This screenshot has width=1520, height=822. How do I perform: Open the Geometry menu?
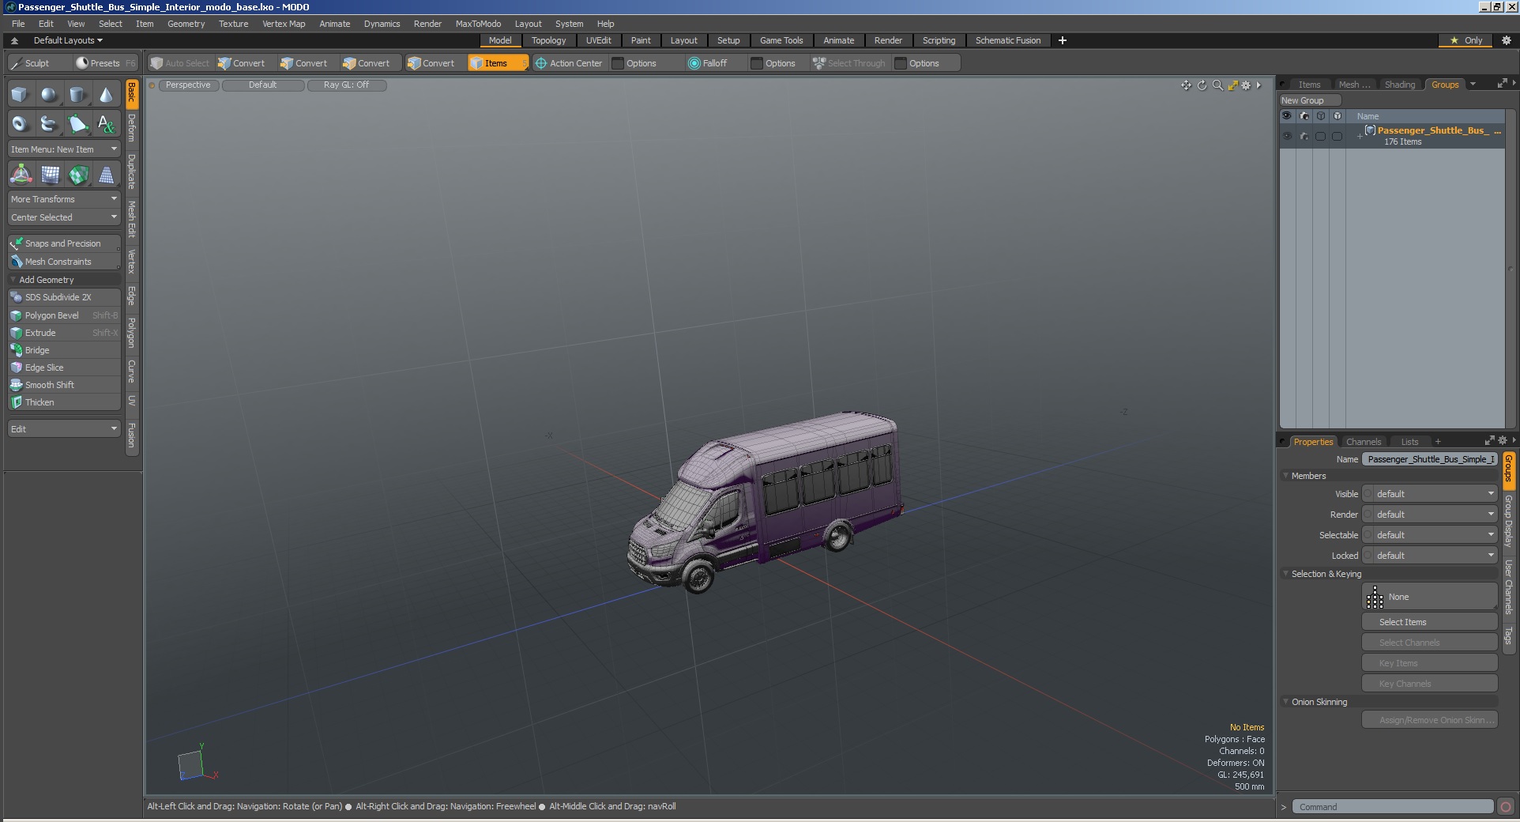[186, 24]
